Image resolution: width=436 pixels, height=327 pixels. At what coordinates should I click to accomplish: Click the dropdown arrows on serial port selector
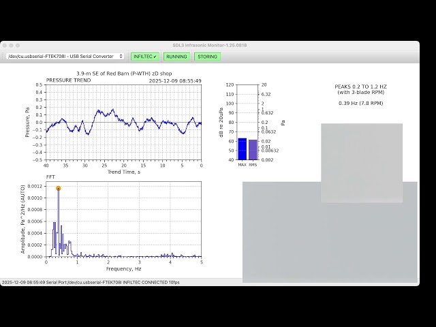click(121, 57)
